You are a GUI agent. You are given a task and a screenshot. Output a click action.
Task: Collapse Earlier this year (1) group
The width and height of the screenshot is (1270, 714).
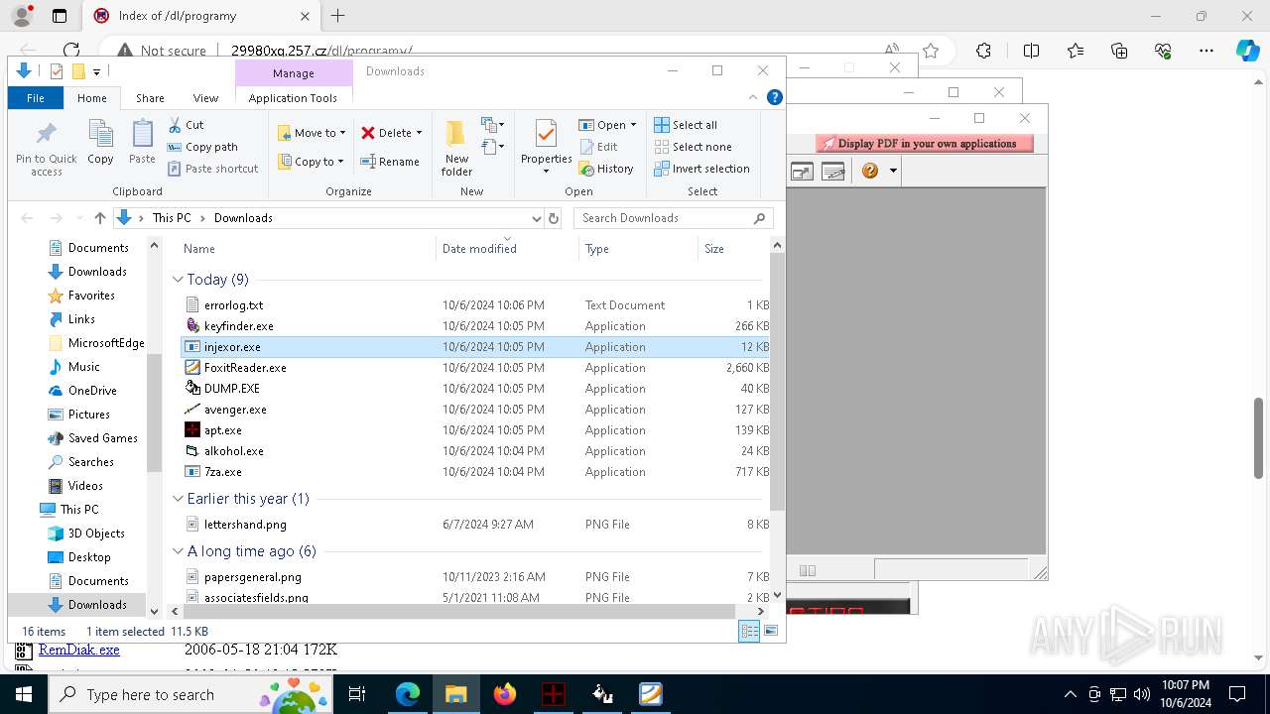[178, 499]
